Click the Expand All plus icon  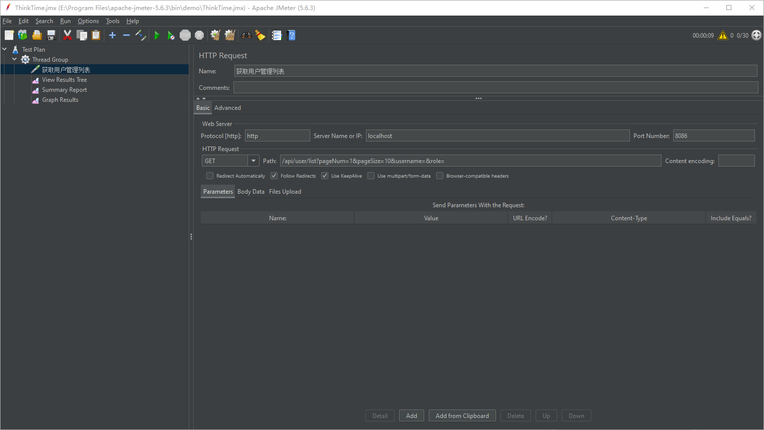(x=112, y=35)
